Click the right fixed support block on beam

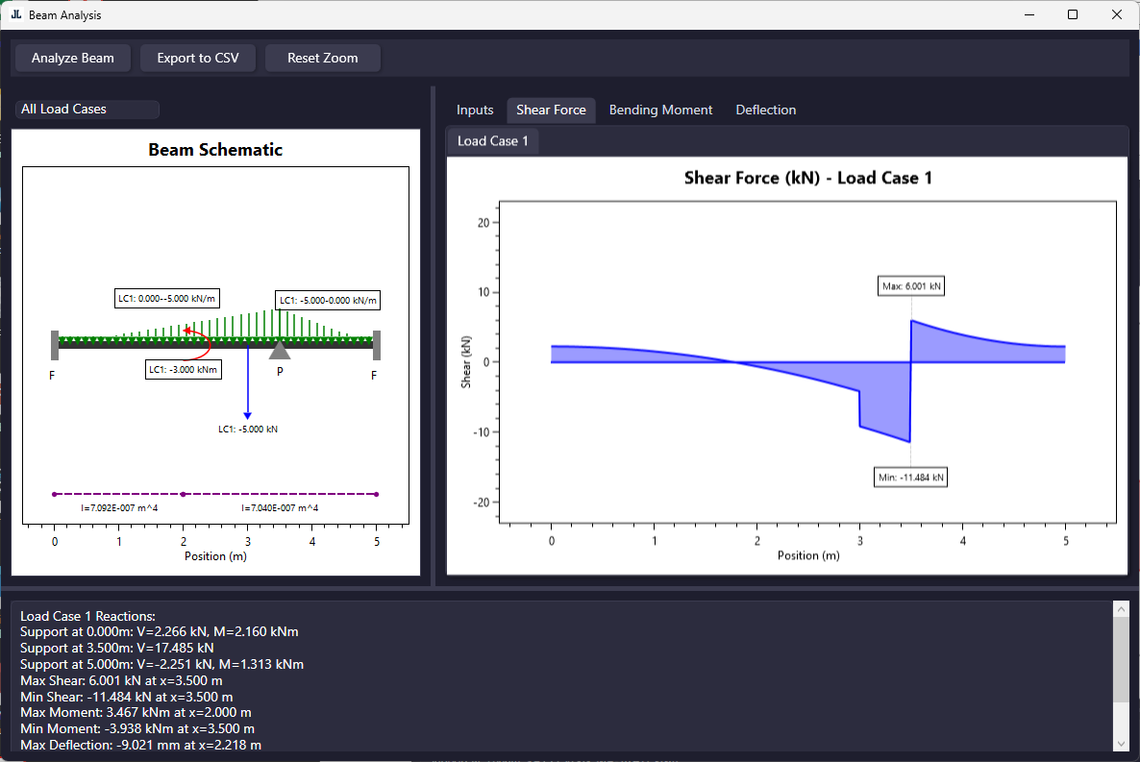coord(377,343)
